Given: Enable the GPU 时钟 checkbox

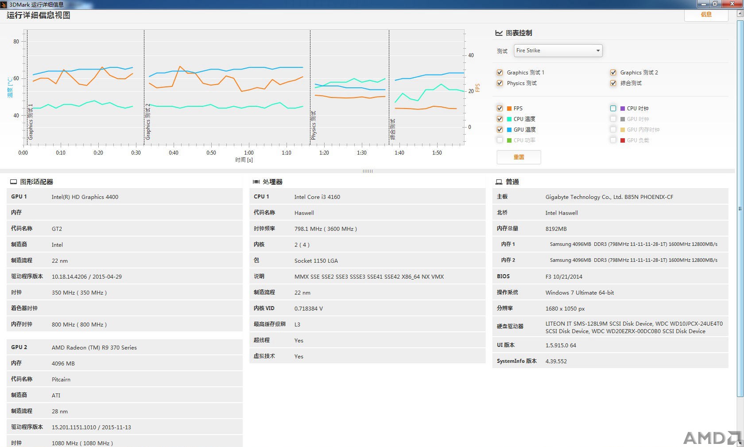Looking at the screenshot, I should point(613,119).
